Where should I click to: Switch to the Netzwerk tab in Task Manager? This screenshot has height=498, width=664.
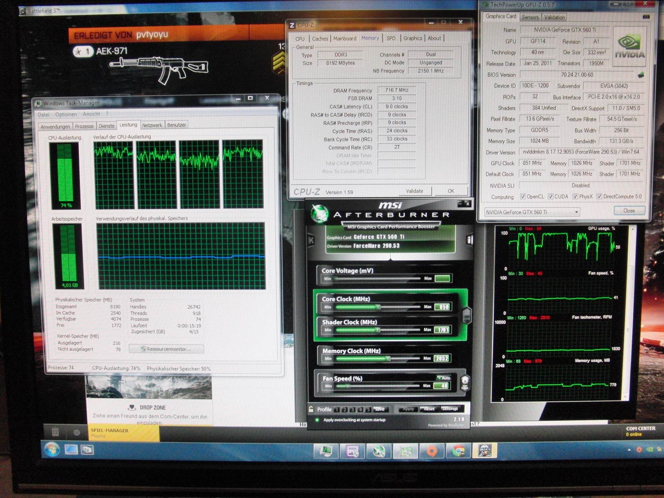tap(152, 125)
